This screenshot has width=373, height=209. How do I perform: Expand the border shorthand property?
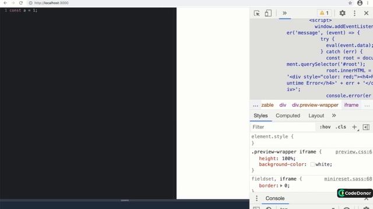(281, 186)
